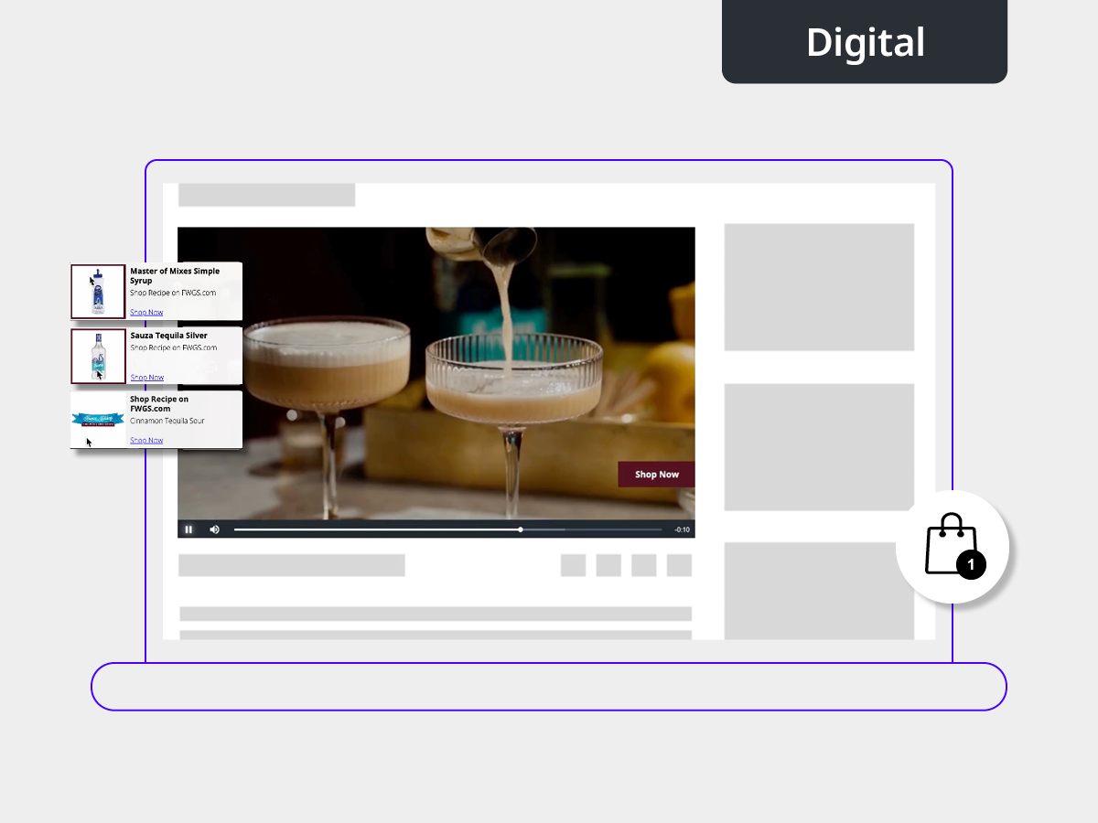Click the rightmost grey square below the video
This screenshot has width=1098, height=823.
(679, 565)
